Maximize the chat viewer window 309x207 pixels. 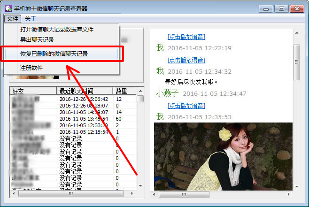(281, 9)
